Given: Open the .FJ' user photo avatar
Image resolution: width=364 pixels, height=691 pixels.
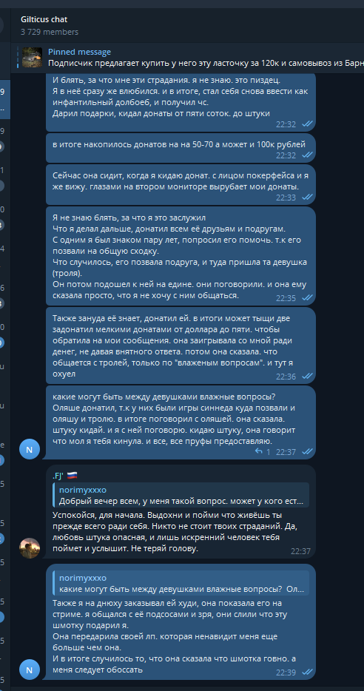Looking at the screenshot, I should 30,548.
